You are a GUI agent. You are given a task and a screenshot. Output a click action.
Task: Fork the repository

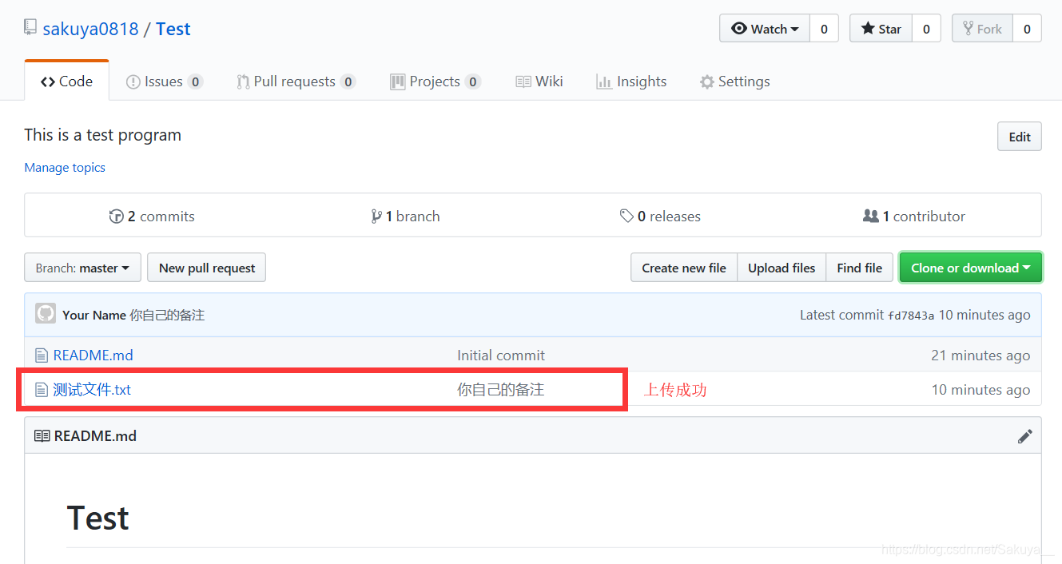click(x=982, y=29)
